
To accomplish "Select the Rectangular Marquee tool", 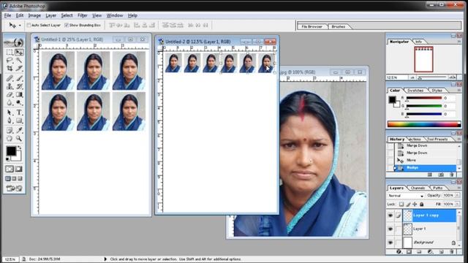I will click(10, 53).
